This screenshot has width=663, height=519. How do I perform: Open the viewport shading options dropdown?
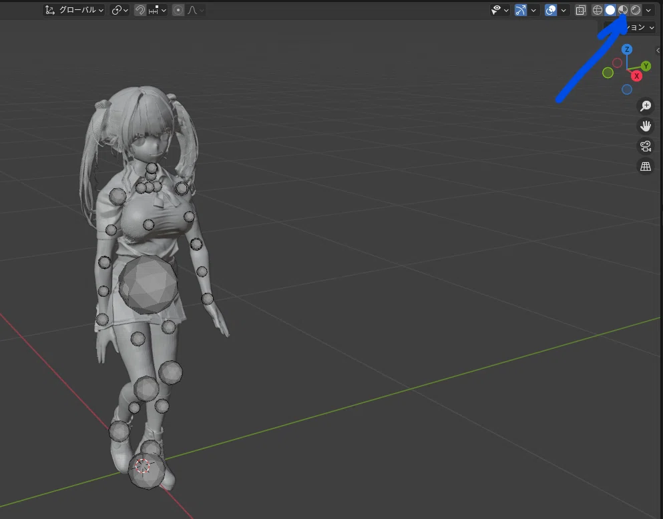pyautogui.click(x=648, y=10)
